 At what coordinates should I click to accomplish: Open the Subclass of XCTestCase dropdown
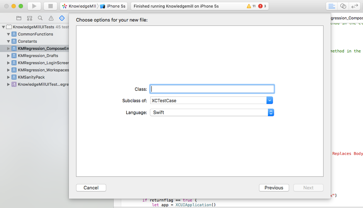click(x=270, y=100)
